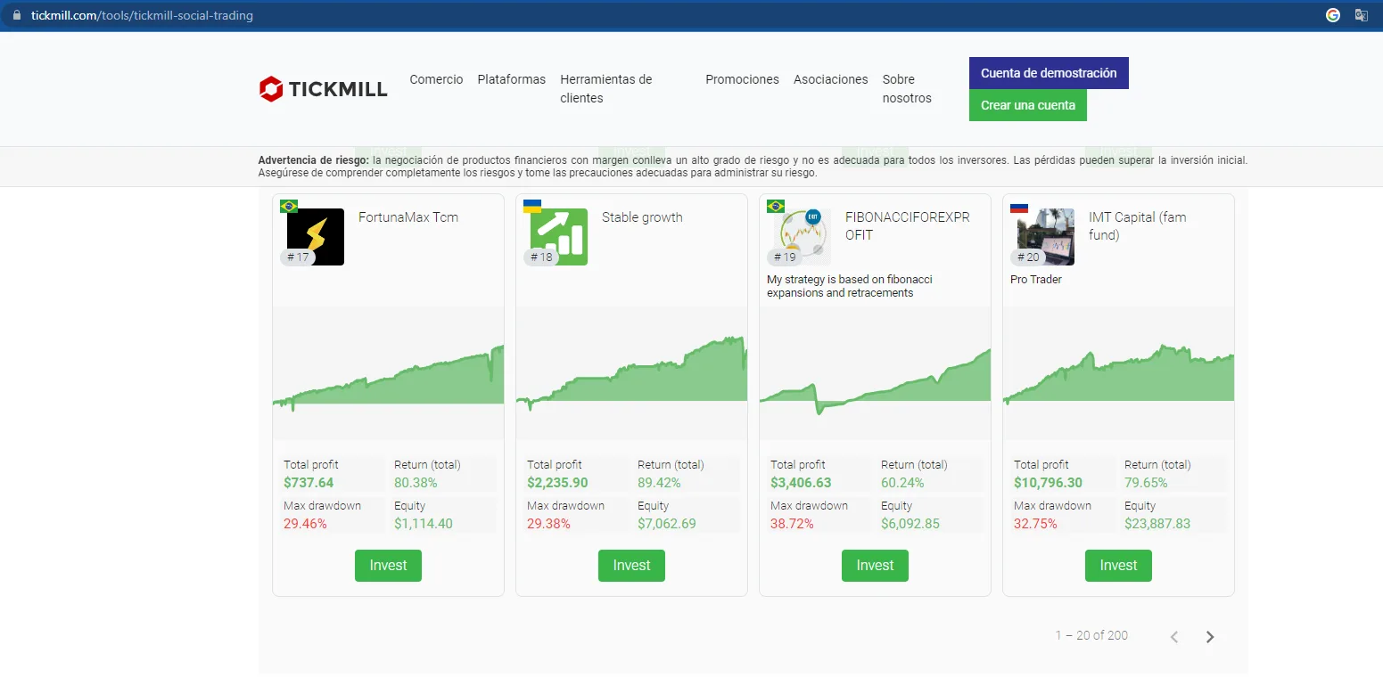Click the 1 – 20 of 200 pagination text
Viewport: 1383px width, 694px height.
[1091, 636]
